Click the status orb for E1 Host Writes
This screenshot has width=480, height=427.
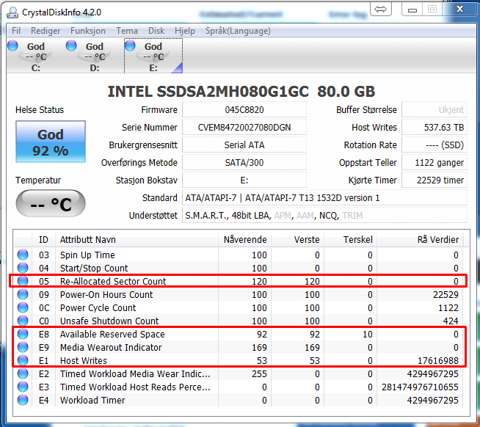(23, 360)
